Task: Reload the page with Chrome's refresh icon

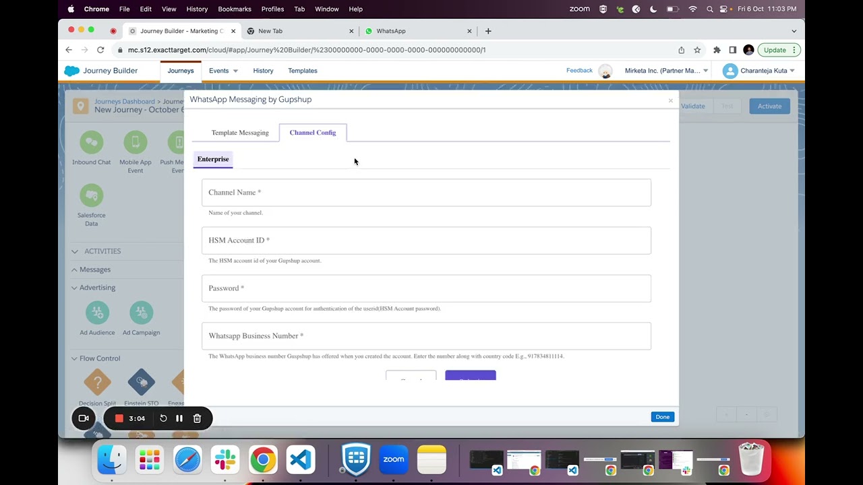Action: click(x=100, y=50)
